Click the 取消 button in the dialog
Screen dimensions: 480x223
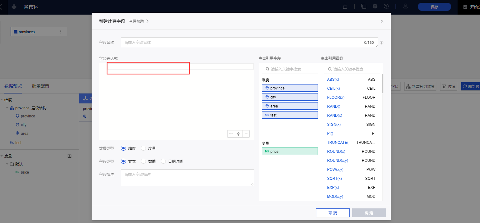[333, 213]
